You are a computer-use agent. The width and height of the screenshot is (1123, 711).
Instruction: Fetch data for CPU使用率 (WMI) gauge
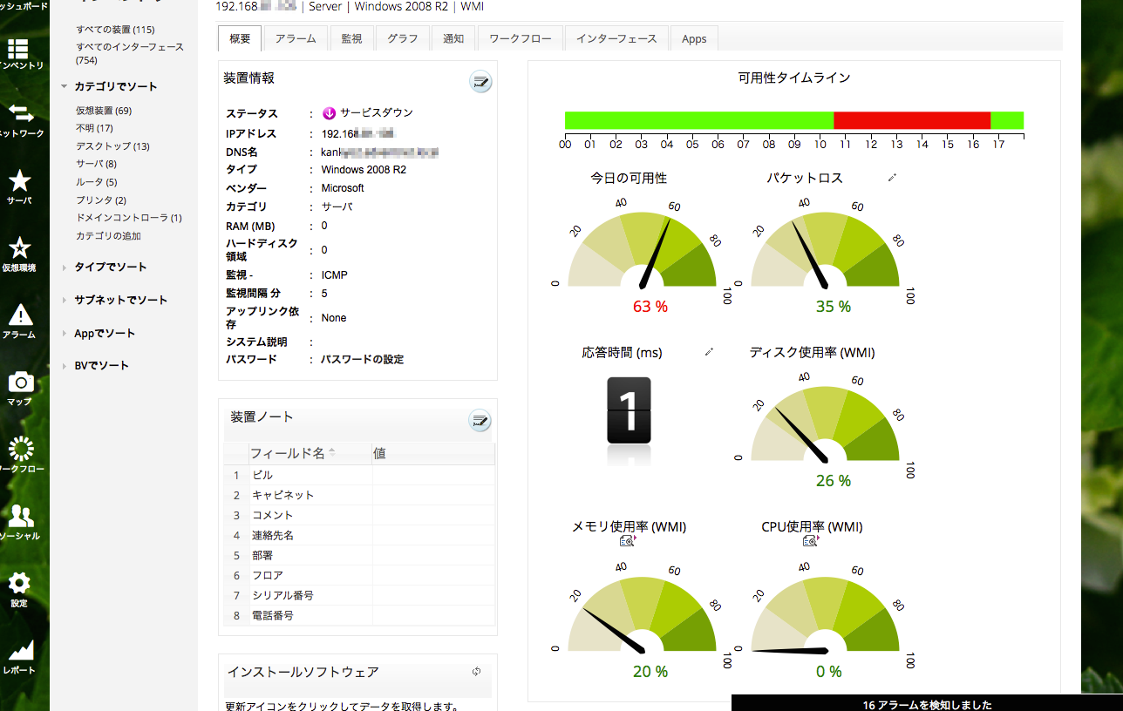click(809, 539)
